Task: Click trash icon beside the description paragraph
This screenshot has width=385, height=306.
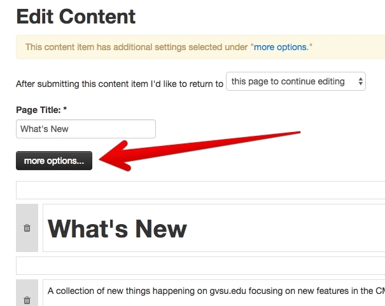Action: coord(27,300)
